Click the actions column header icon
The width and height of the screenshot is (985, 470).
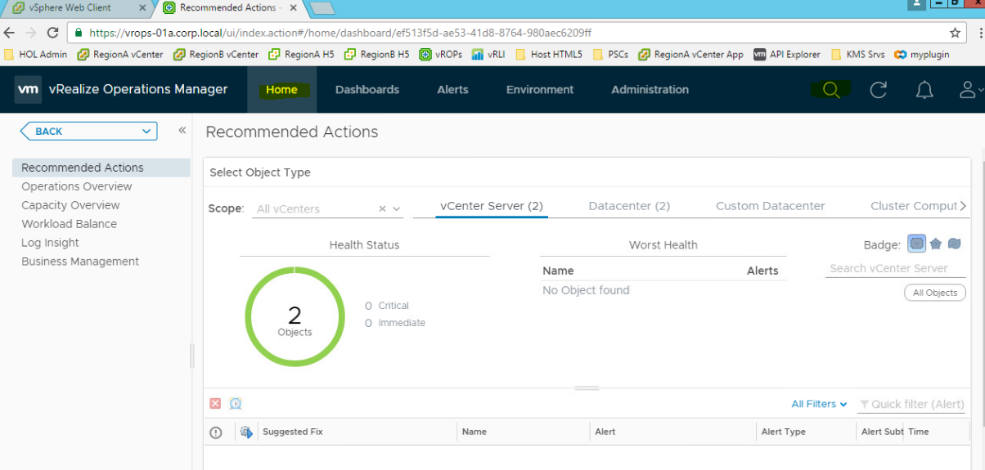(246, 432)
